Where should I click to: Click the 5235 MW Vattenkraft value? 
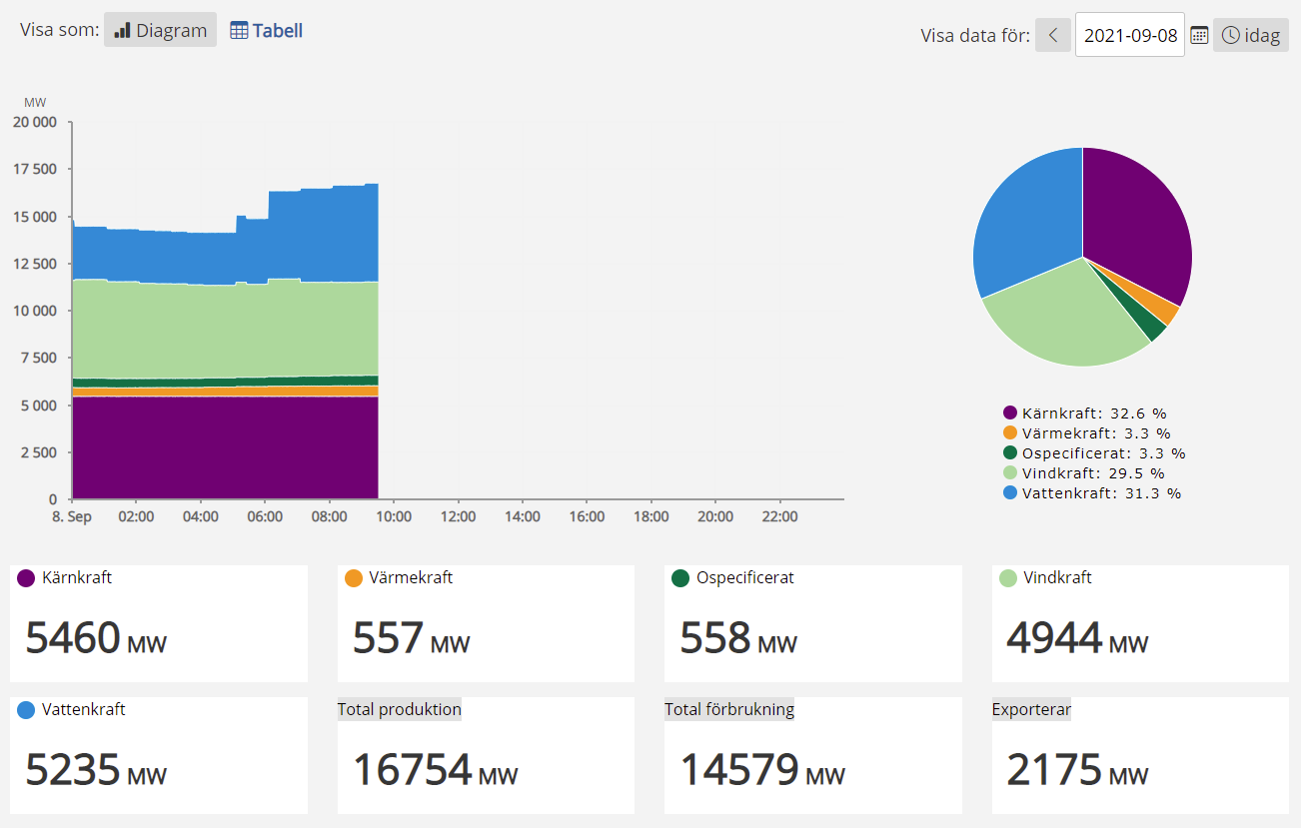coord(96,770)
